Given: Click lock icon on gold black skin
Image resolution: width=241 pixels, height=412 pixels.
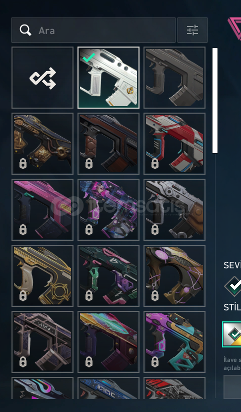Looking at the screenshot, I should pyautogui.click(x=23, y=296).
